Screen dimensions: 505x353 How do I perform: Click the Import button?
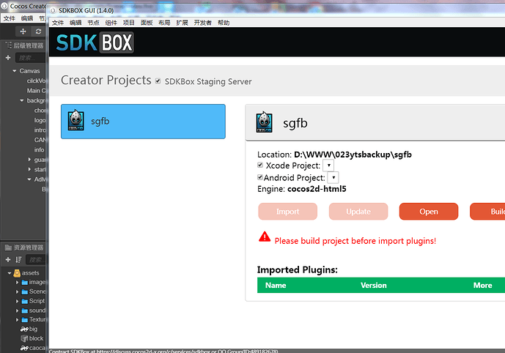(287, 212)
